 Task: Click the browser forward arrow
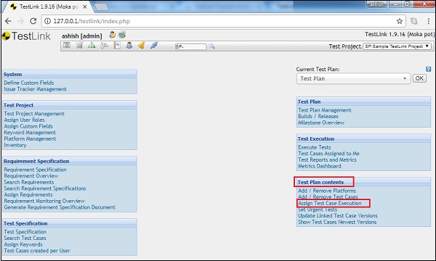20,21
